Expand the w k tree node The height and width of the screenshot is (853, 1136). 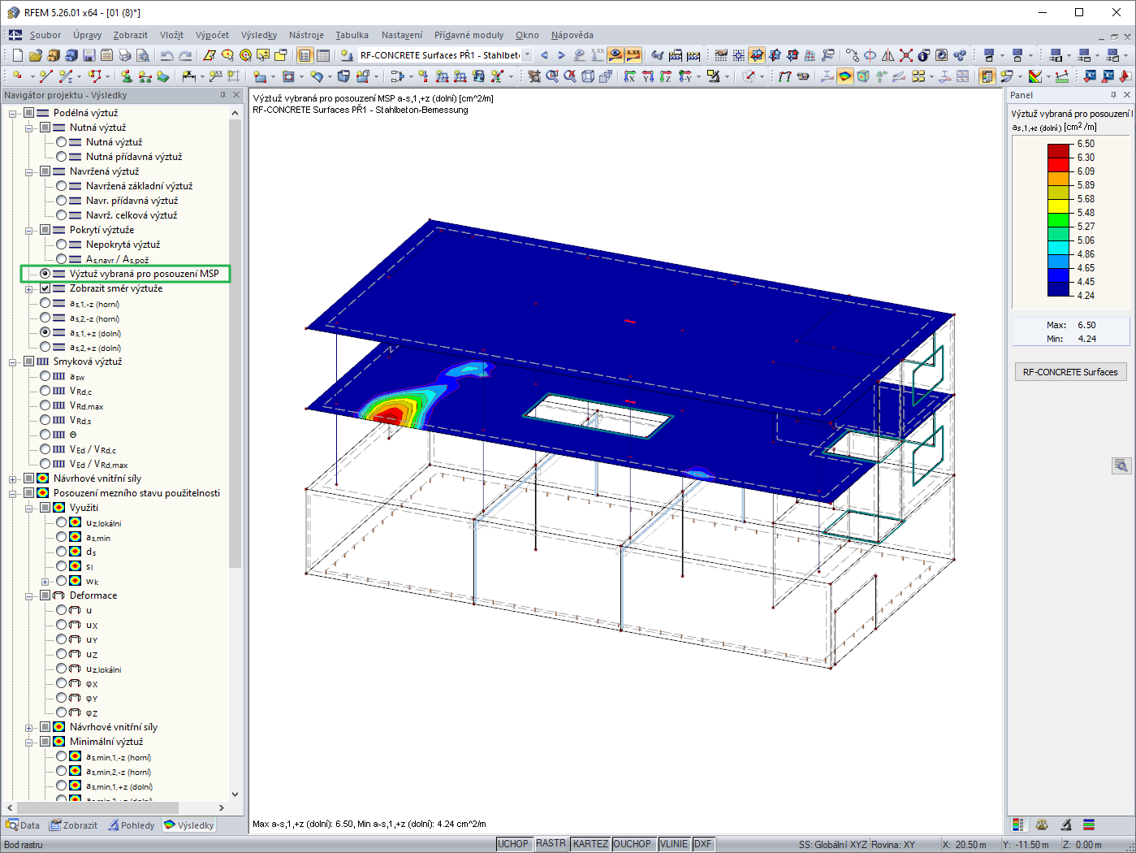click(x=45, y=581)
